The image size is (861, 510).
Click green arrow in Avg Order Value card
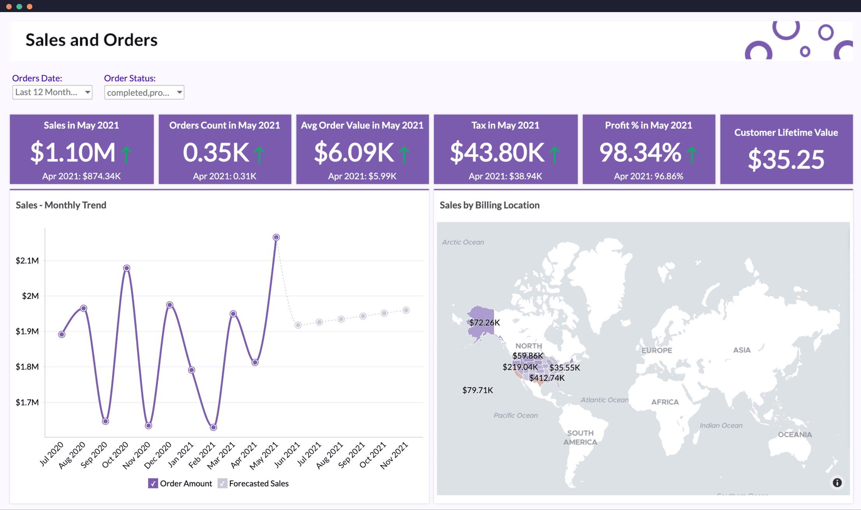(x=404, y=154)
